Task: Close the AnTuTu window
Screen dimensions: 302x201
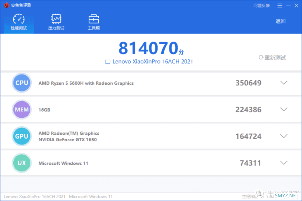Action: click(296, 6)
